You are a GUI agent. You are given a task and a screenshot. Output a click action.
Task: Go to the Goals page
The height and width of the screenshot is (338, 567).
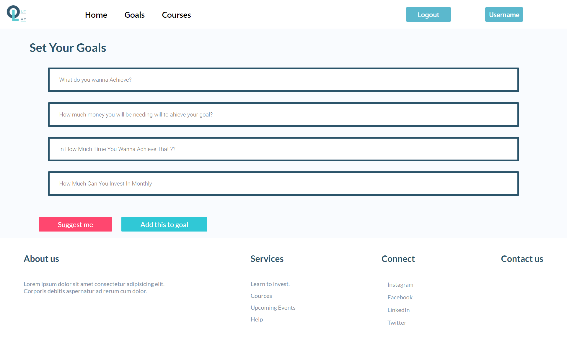pos(134,15)
